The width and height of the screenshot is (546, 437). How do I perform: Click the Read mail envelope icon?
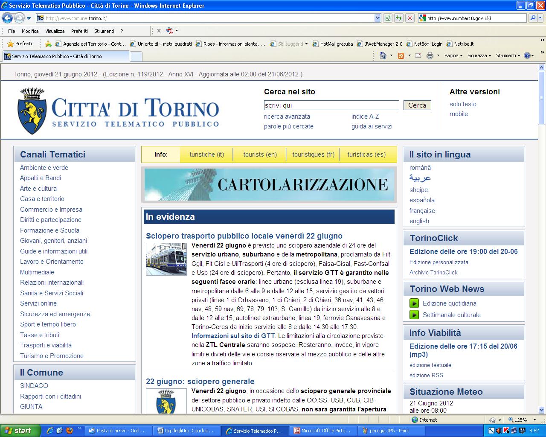(x=418, y=55)
